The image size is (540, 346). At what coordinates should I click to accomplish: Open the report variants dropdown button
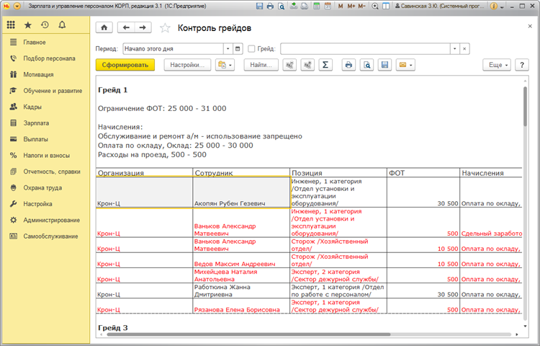[x=225, y=65]
